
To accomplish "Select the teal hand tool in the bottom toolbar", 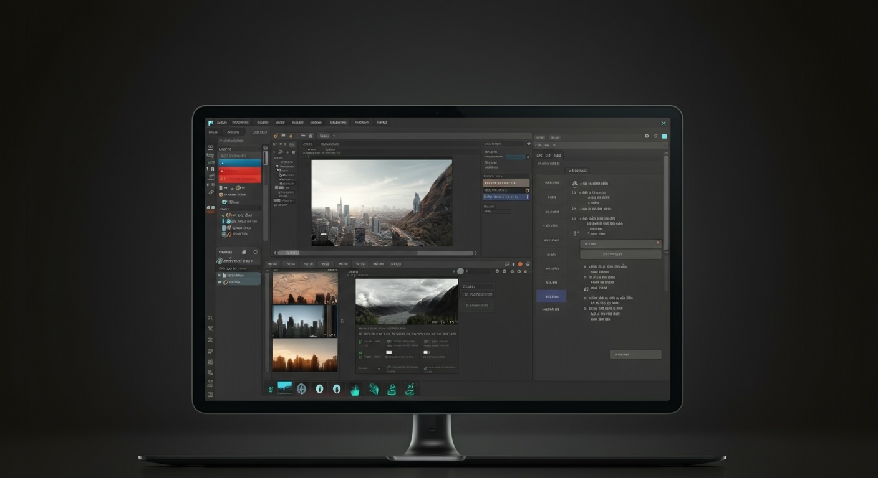I will coord(354,389).
